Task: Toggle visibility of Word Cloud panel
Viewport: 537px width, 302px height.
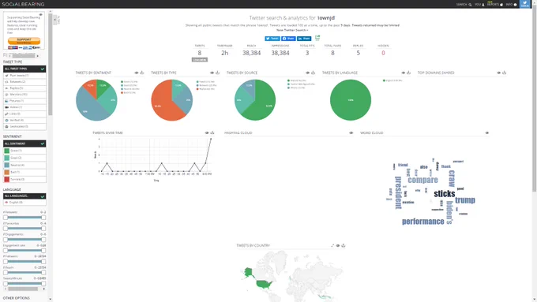Action: [487, 132]
